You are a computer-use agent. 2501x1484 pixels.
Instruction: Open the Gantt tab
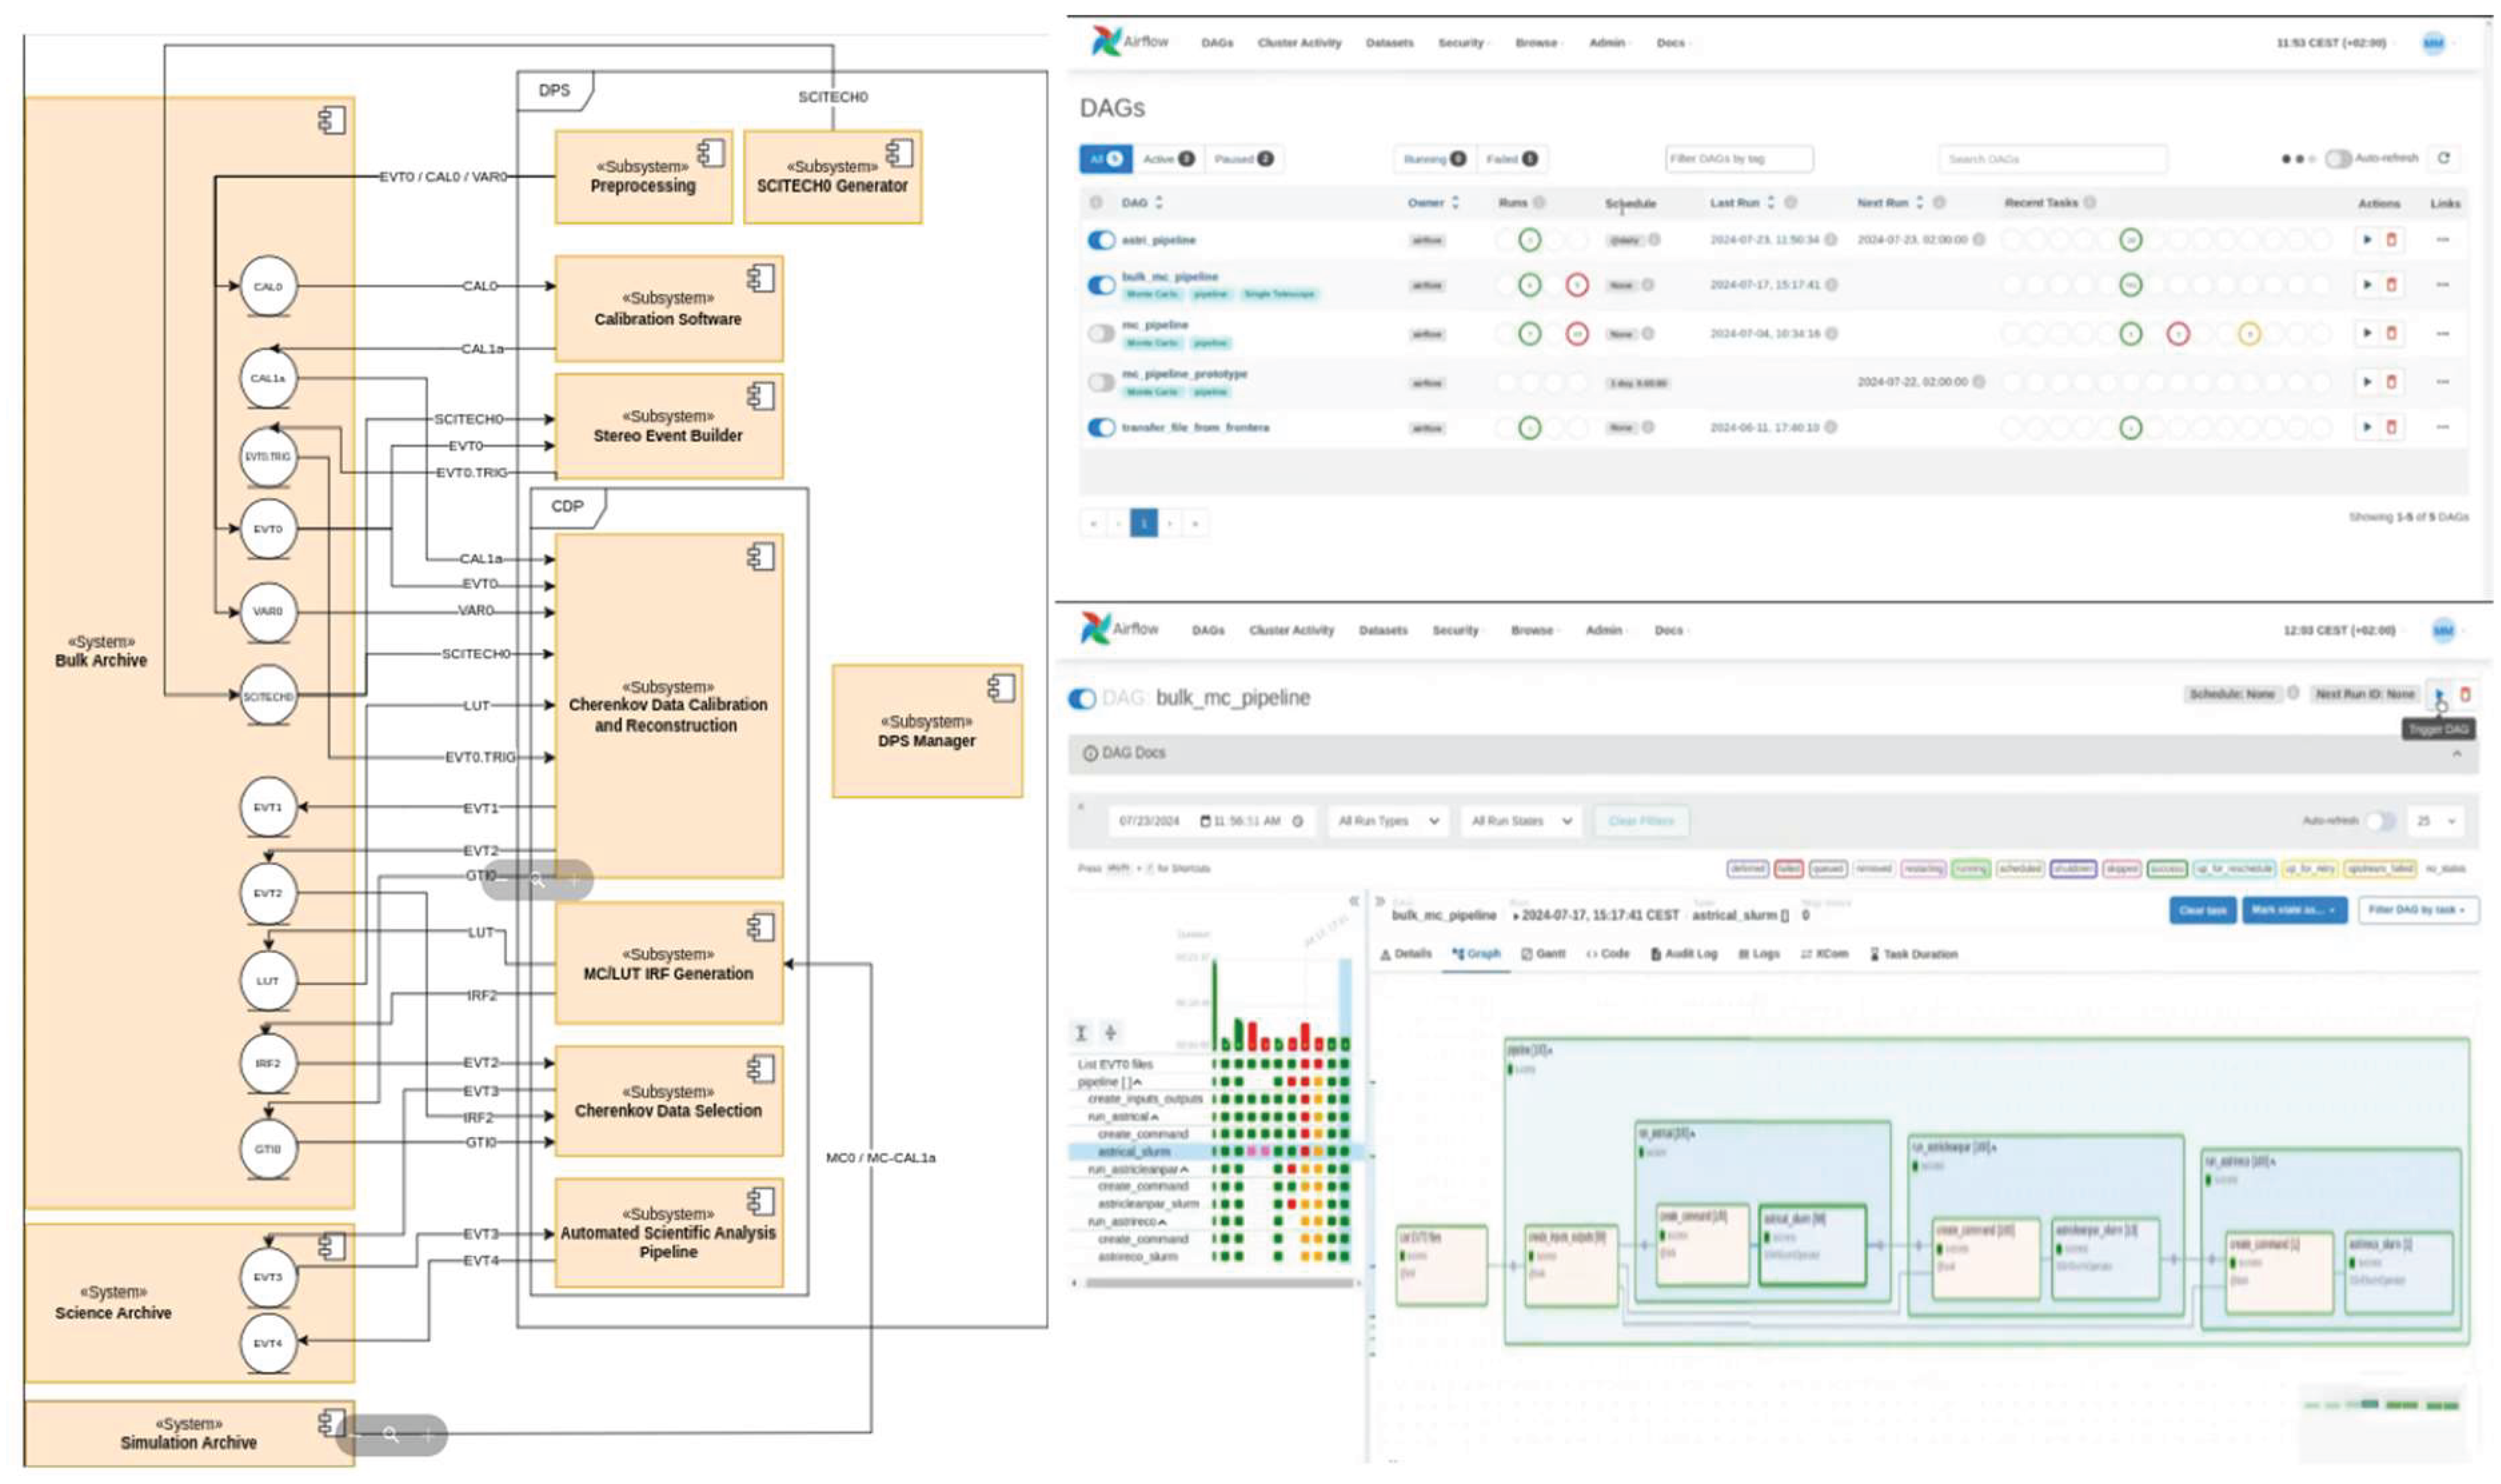pos(1543,954)
